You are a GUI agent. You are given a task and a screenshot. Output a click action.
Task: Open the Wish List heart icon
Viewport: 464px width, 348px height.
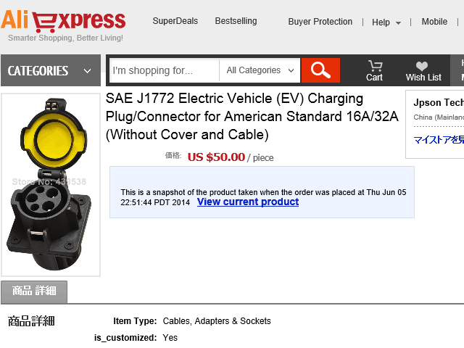(x=423, y=70)
